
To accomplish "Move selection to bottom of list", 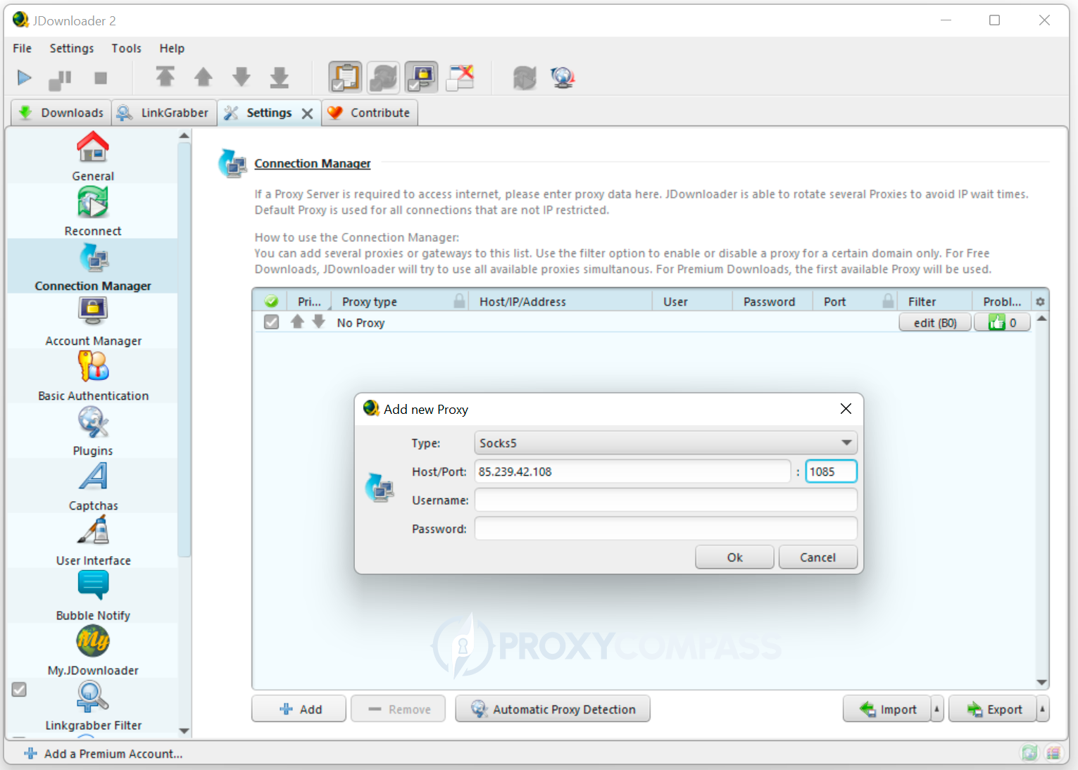I will pyautogui.click(x=280, y=77).
